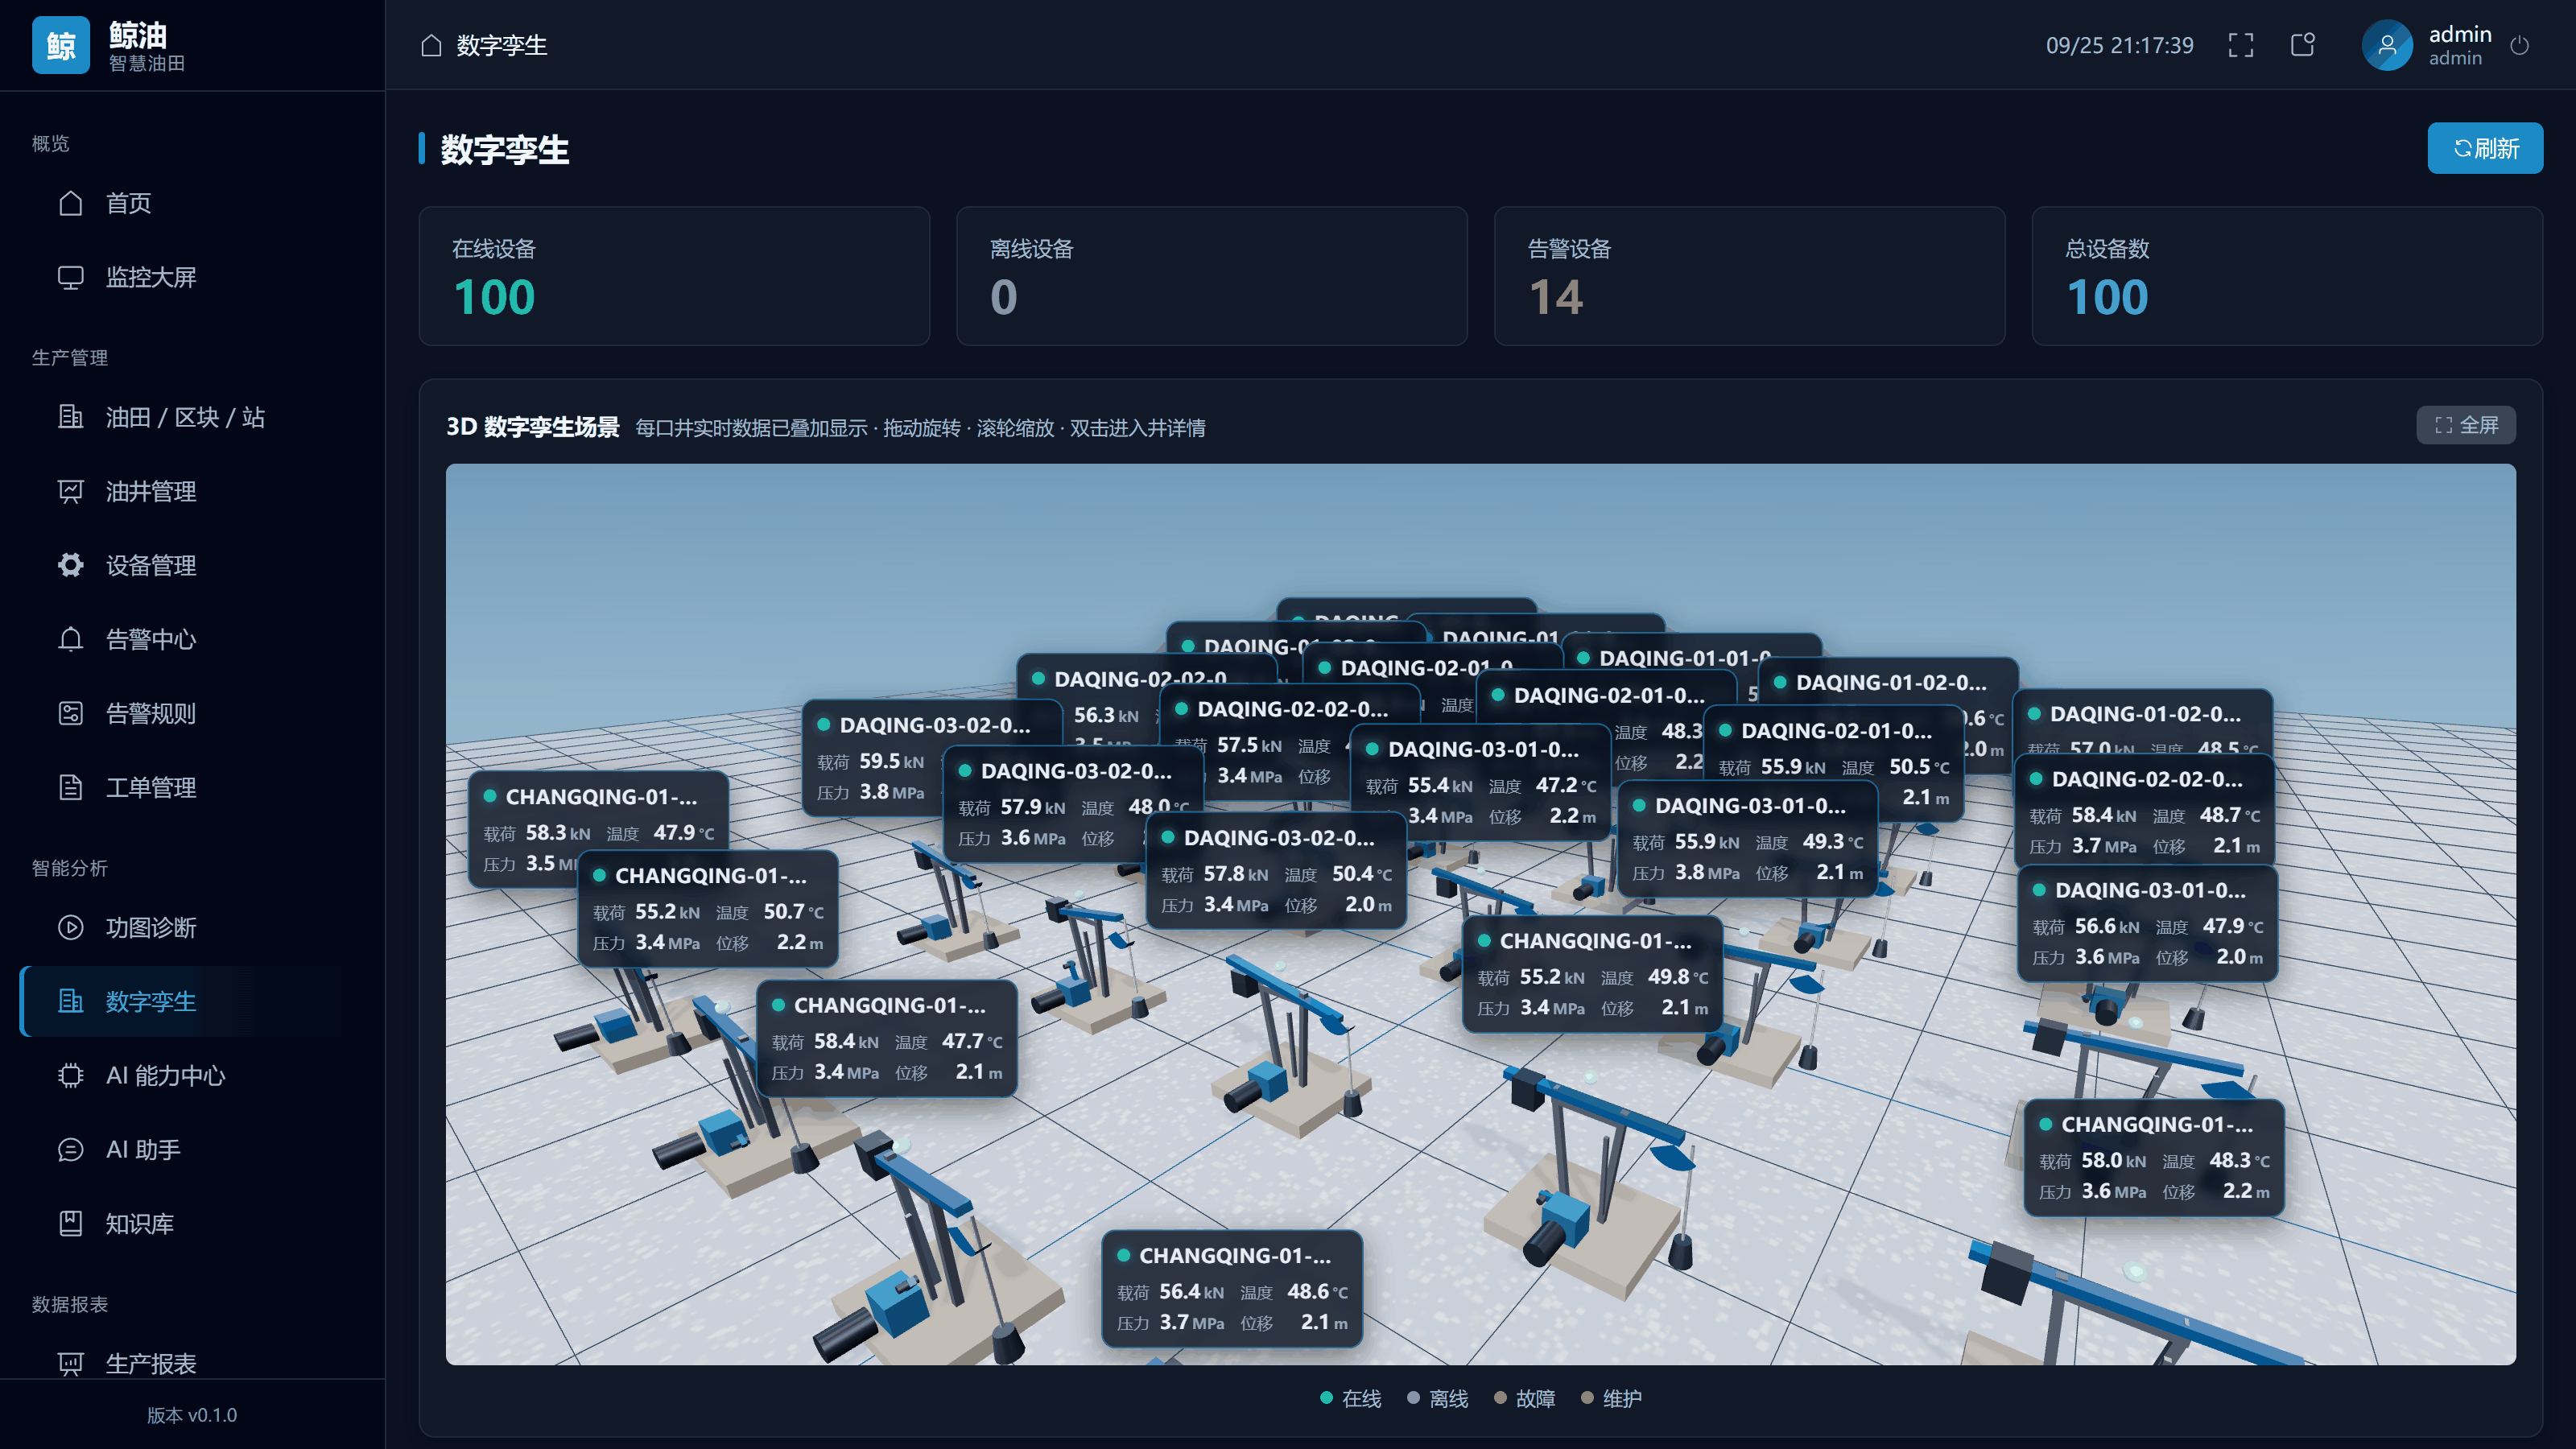Click the 09/25 21:17:39 timestamp
This screenshot has width=2576, height=1449.
(2120, 45)
